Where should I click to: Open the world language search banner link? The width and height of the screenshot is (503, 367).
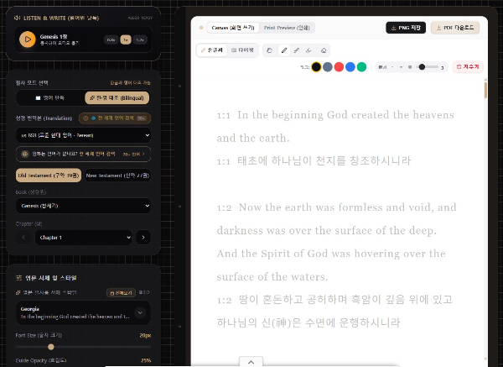pyautogui.click(x=83, y=154)
